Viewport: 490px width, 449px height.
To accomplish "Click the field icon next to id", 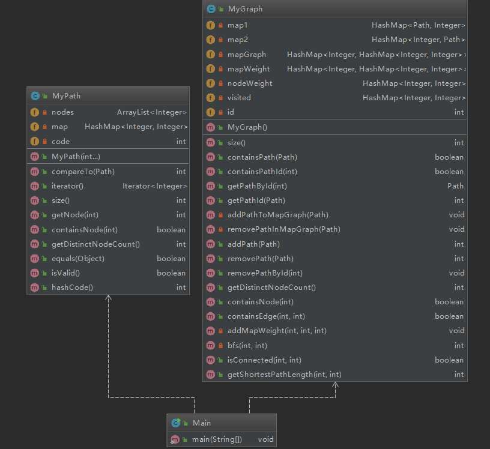I will pyautogui.click(x=211, y=112).
